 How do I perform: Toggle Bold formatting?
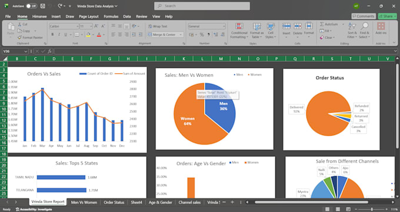(52, 35)
